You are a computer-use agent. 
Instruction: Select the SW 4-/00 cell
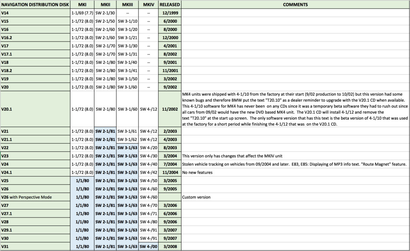point(149,246)
